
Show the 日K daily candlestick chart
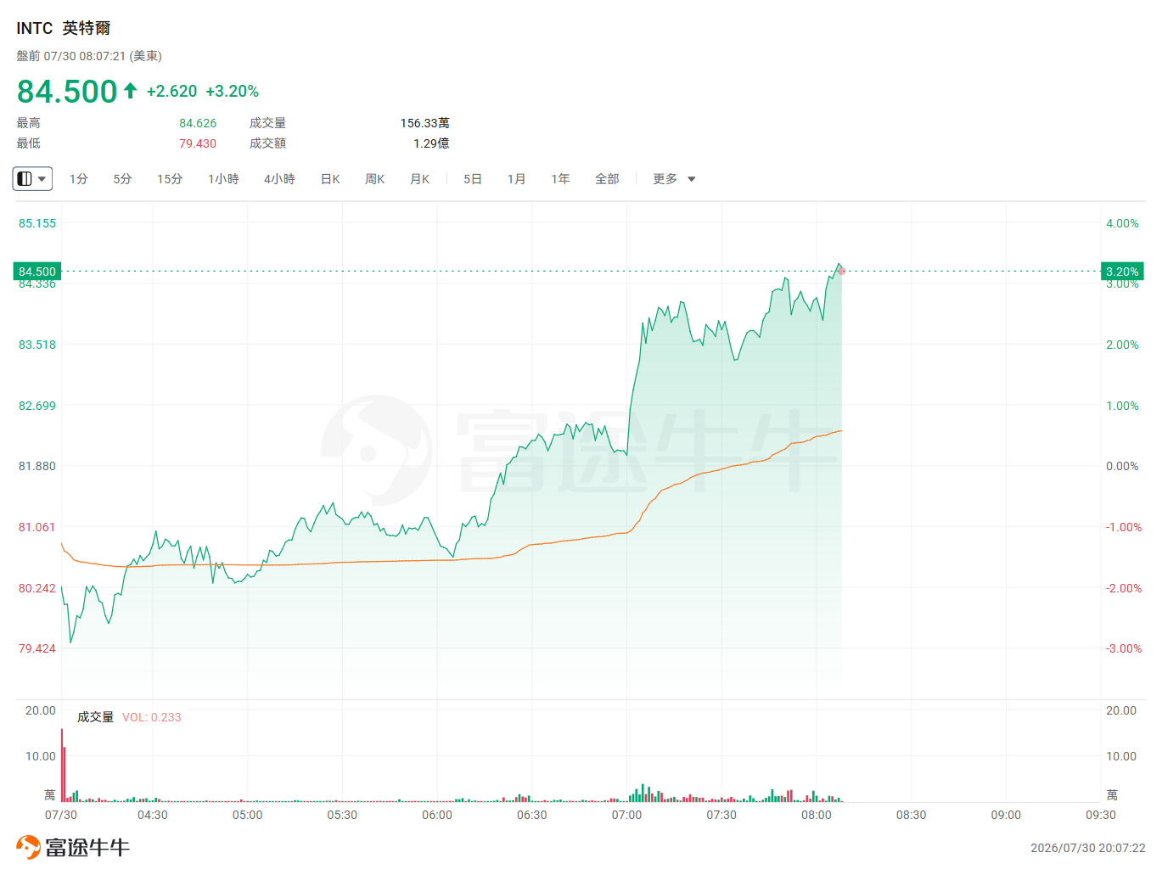(330, 179)
